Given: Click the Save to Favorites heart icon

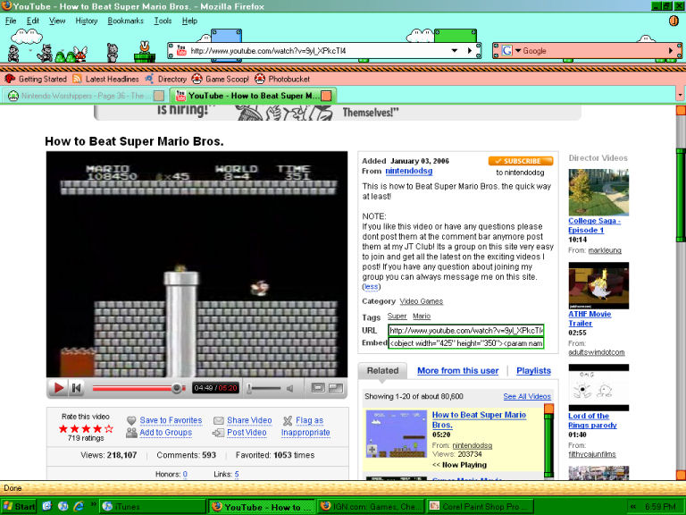Looking at the screenshot, I should (x=131, y=420).
